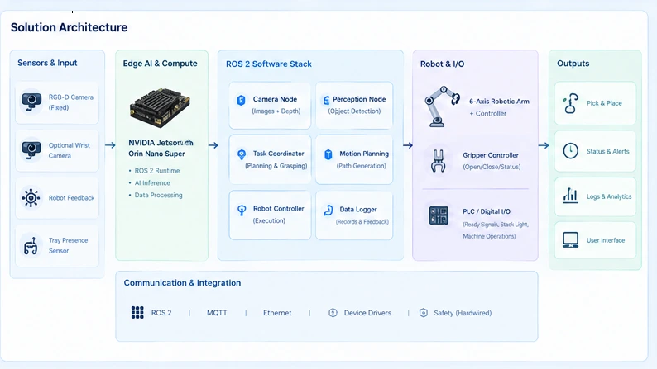Click the Edge AI & Compute heading
Screen dimensions: 657x369
pyautogui.click(x=160, y=63)
